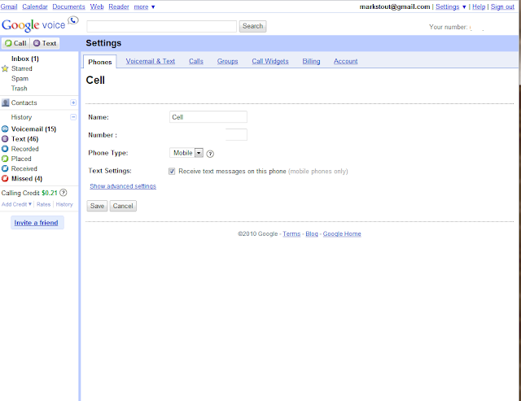Click the Contacts person icon

(5, 102)
